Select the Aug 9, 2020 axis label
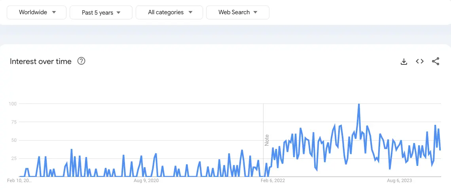This screenshot has height=190, width=451. pyautogui.click(x=146, y=181)
